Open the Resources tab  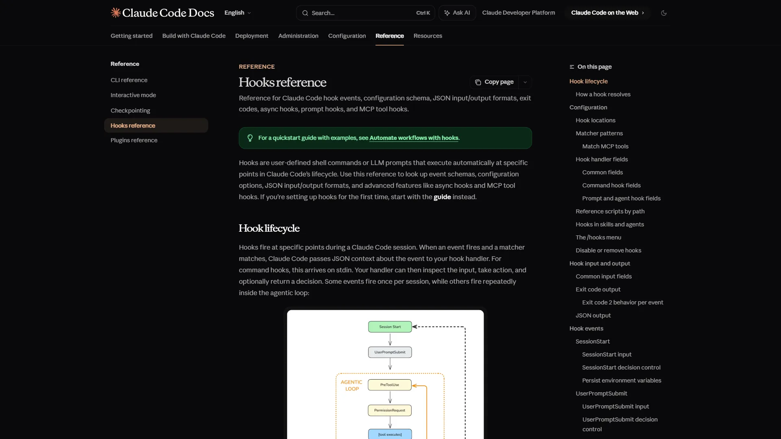428,36
